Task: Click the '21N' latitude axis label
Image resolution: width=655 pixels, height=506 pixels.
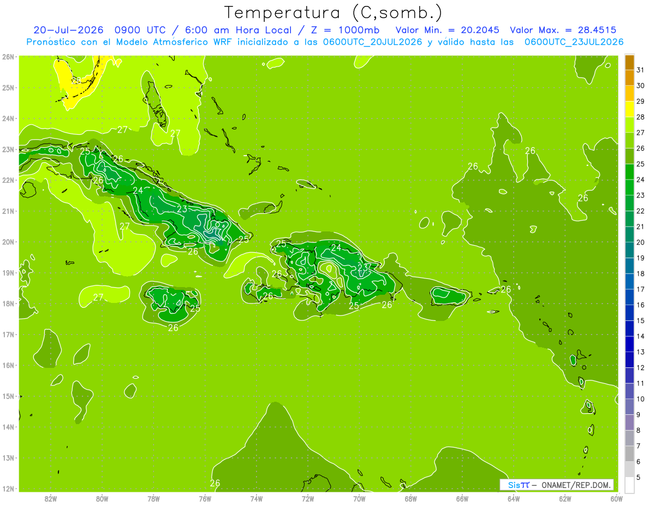Action: (8, 211)
